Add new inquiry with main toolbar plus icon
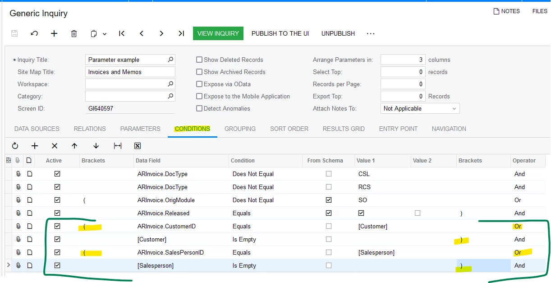Viewport: 551px width, 283px height. 54,33
